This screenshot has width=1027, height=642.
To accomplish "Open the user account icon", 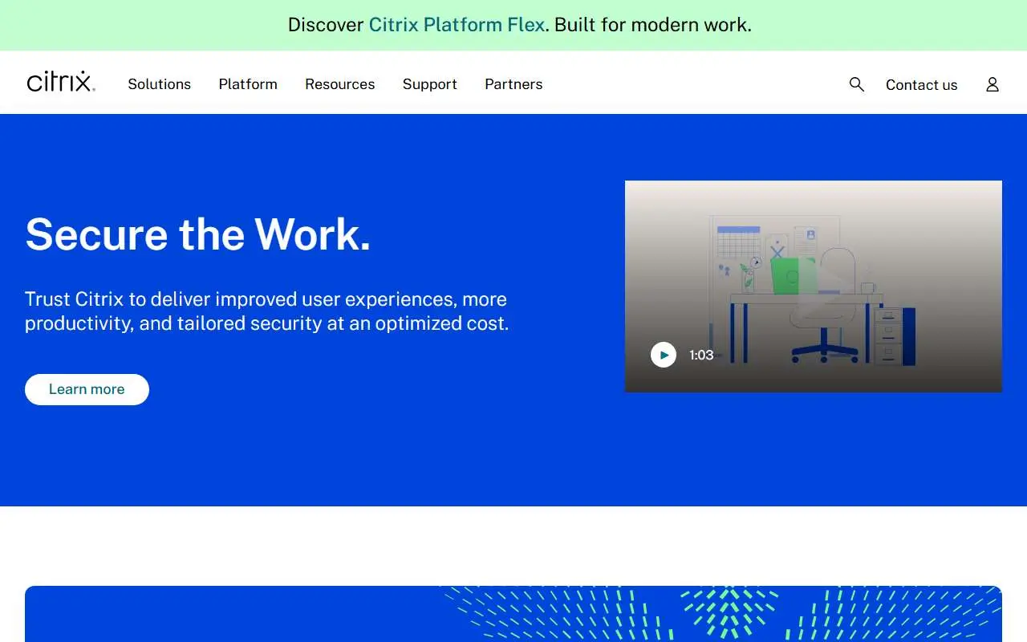I will (x=992, y=84).
